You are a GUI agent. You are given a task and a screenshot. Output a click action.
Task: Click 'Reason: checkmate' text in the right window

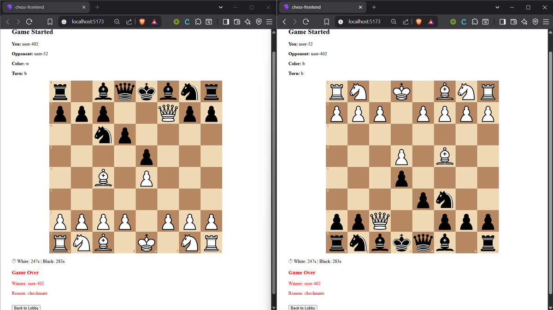pyautogui.click(x=306, y=293)
